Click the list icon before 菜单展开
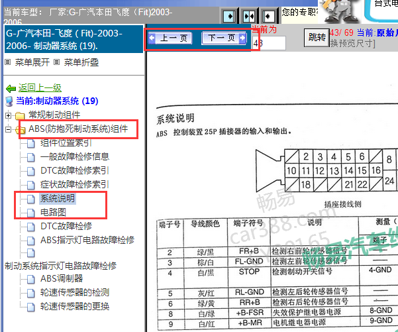 point(8,62)
